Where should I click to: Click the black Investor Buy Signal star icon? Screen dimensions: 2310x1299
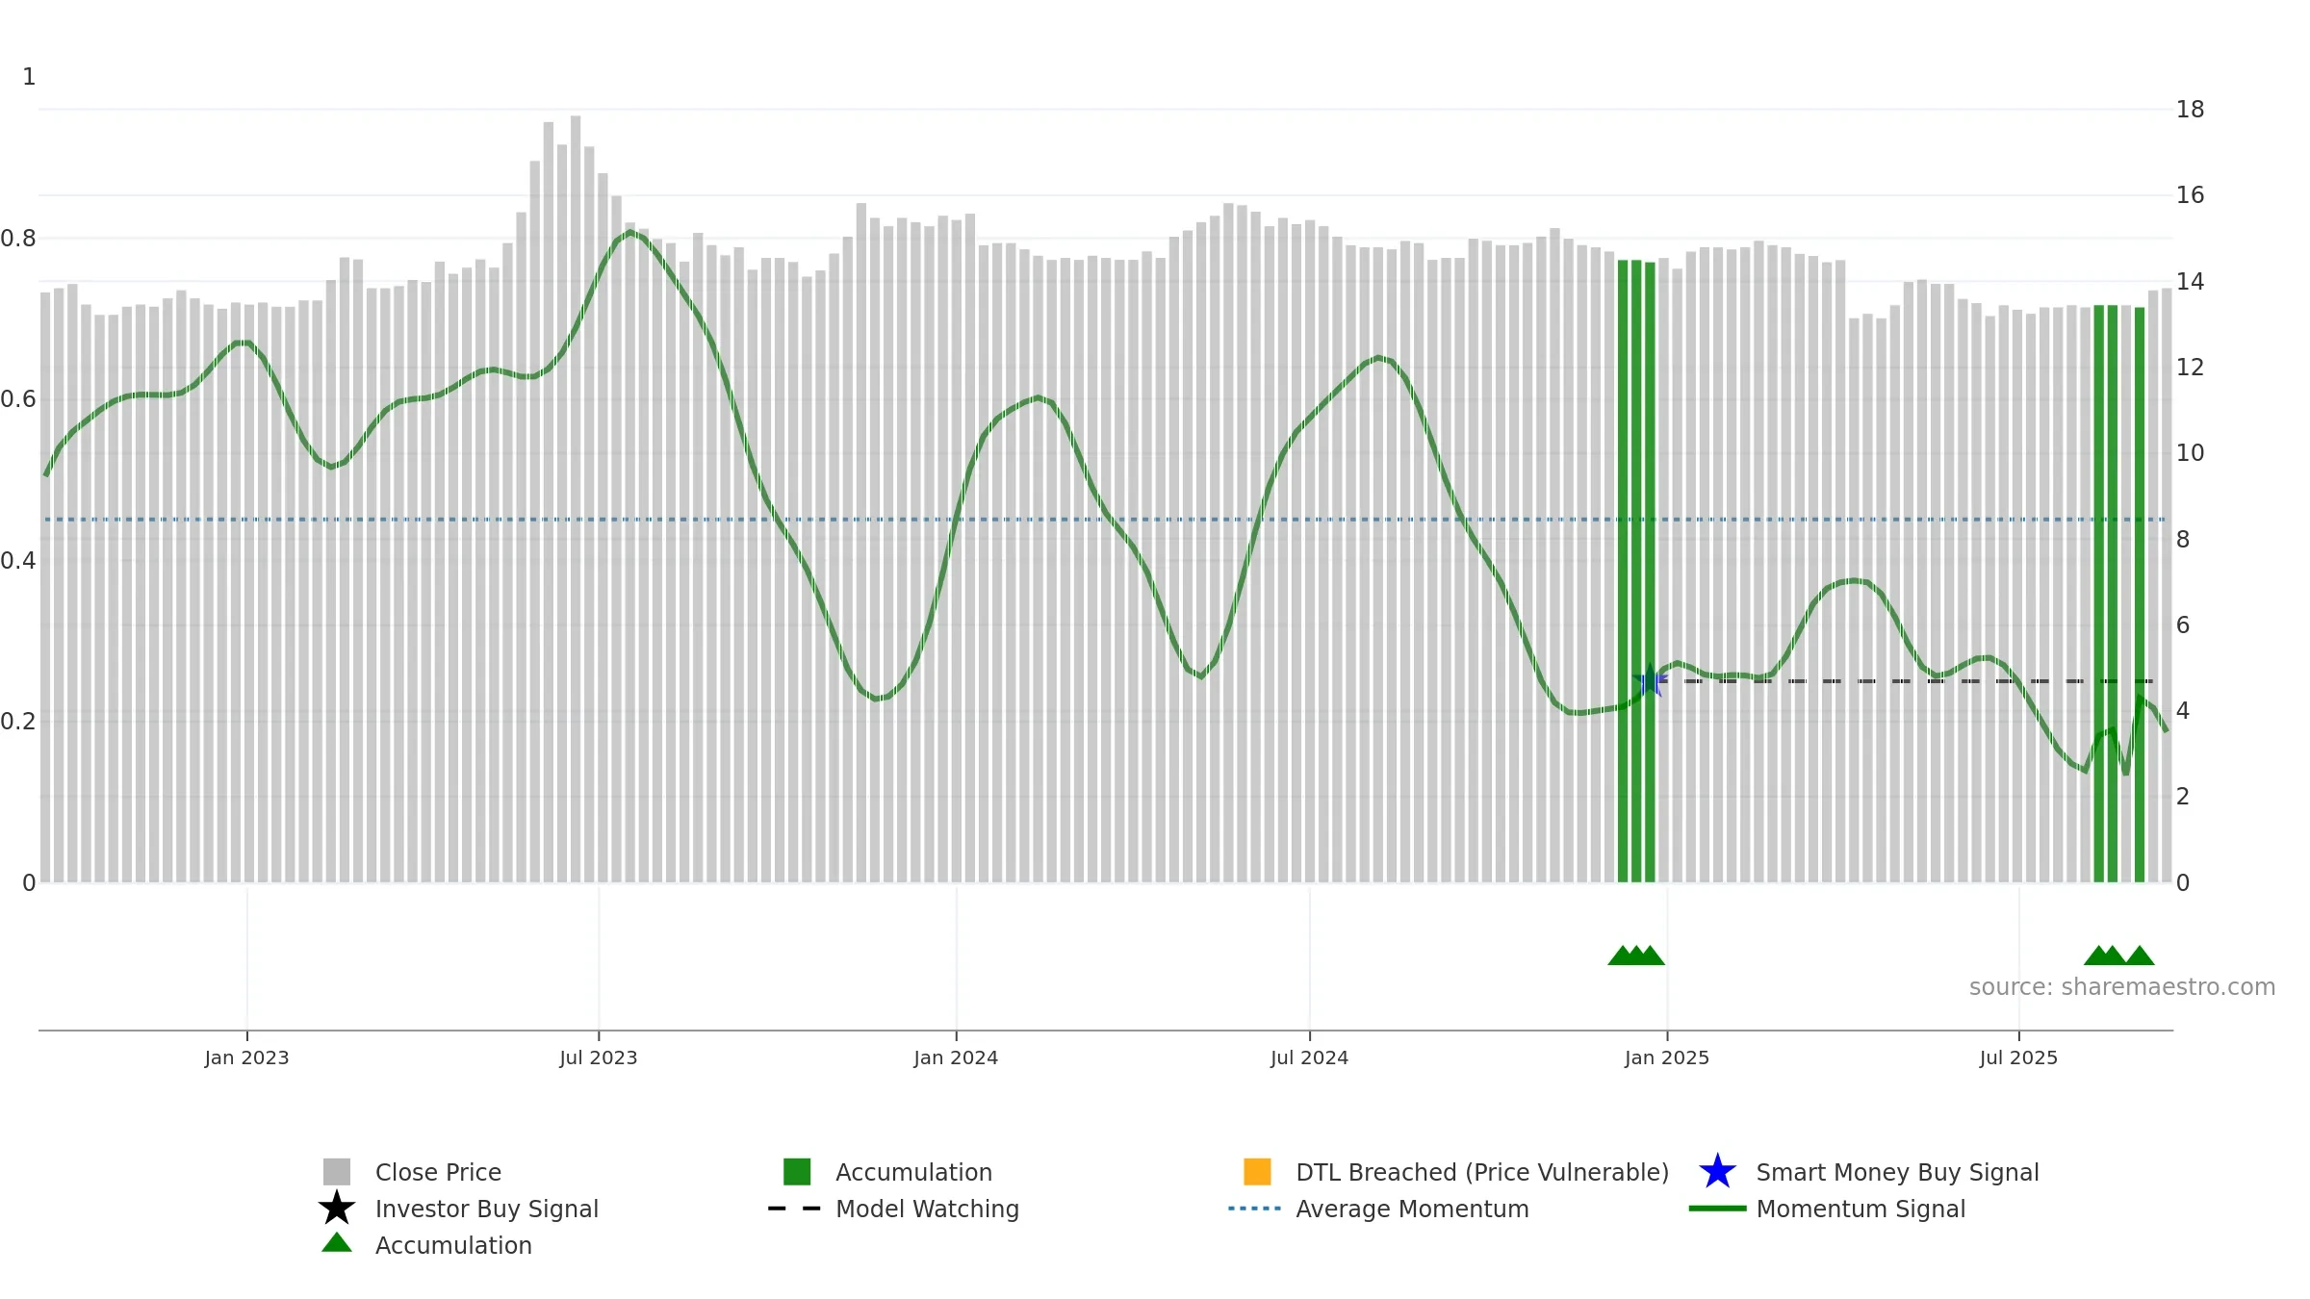point(337,1209)
